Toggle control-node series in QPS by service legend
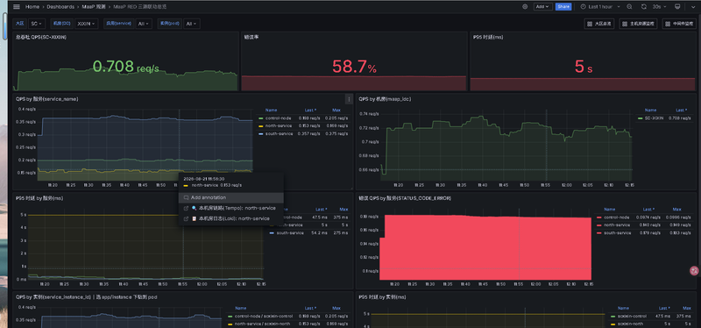This screenshot has height=328, width=701. pyautogui.click(x=278, y=118)
